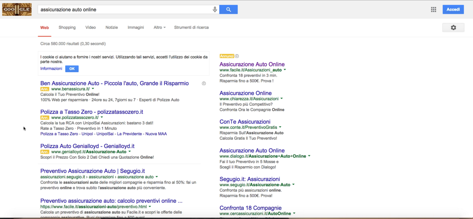This screenshot has width=473, height=219.
Task: Expand dropdown arrow next to www.polizzatassozero.it
Action: click(x=102, y=117)
